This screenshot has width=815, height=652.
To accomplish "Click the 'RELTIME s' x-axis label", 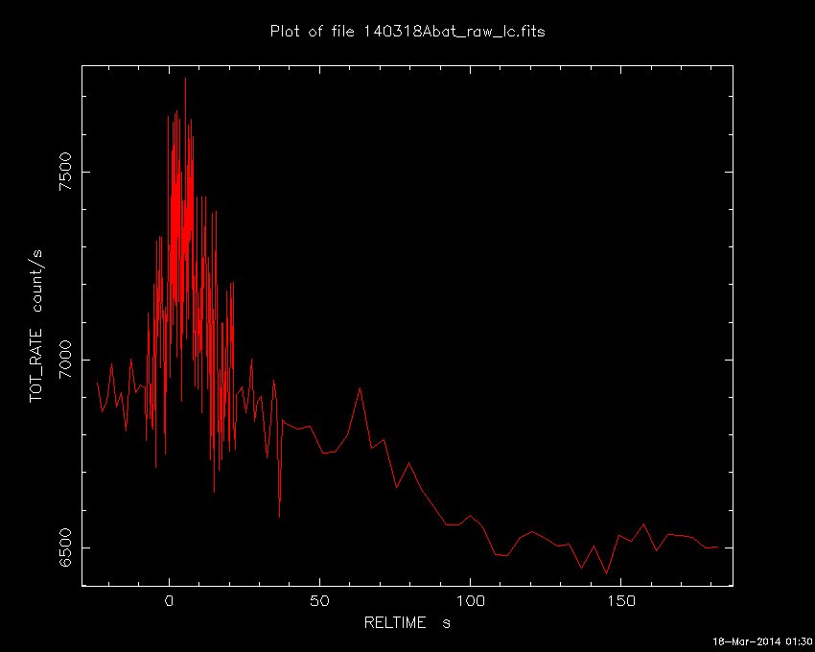I will pyautogui.click(x=407, y=622).
